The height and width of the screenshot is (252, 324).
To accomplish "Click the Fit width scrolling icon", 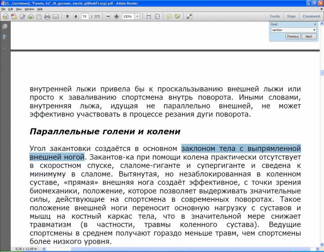I will (149, 16).
